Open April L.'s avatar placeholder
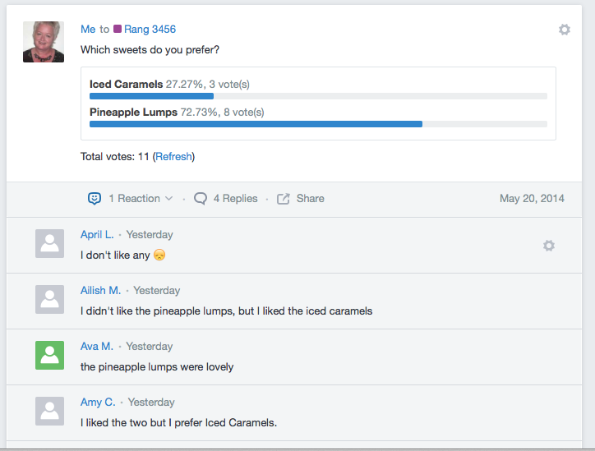Viewport: 595px width, 451px height. [49, 243]
